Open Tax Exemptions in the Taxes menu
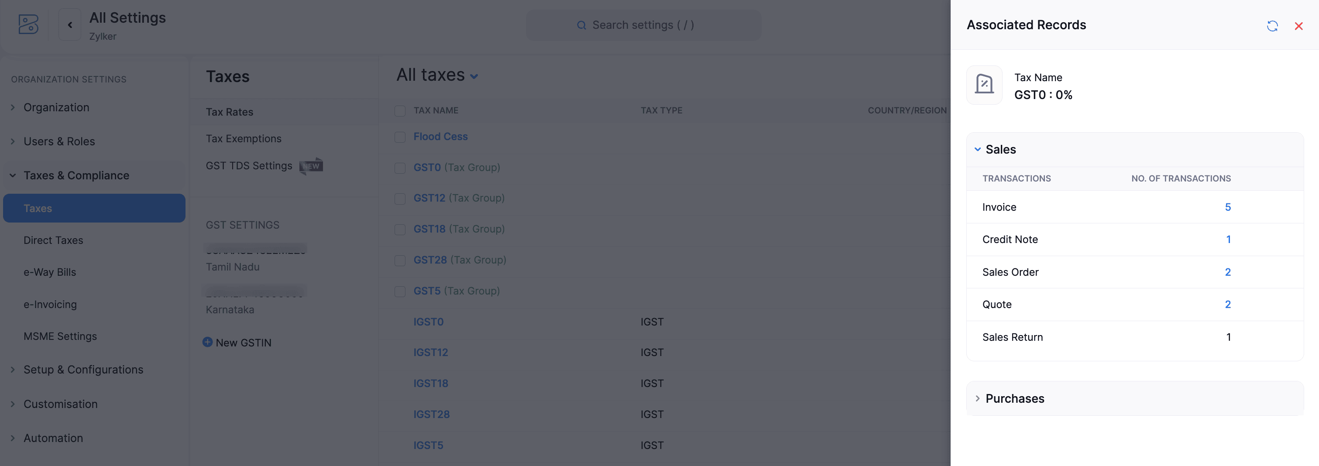Screen dimensions: 1319x466 pos(243,139)
